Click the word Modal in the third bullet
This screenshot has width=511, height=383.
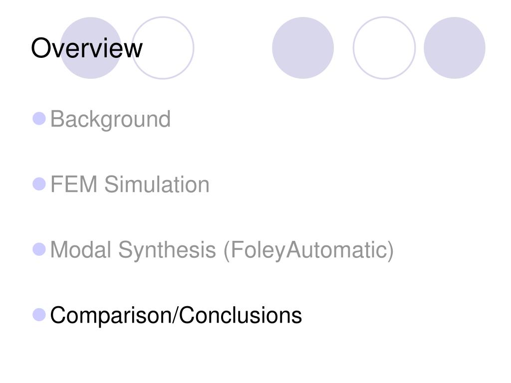(x=81, y=250)
